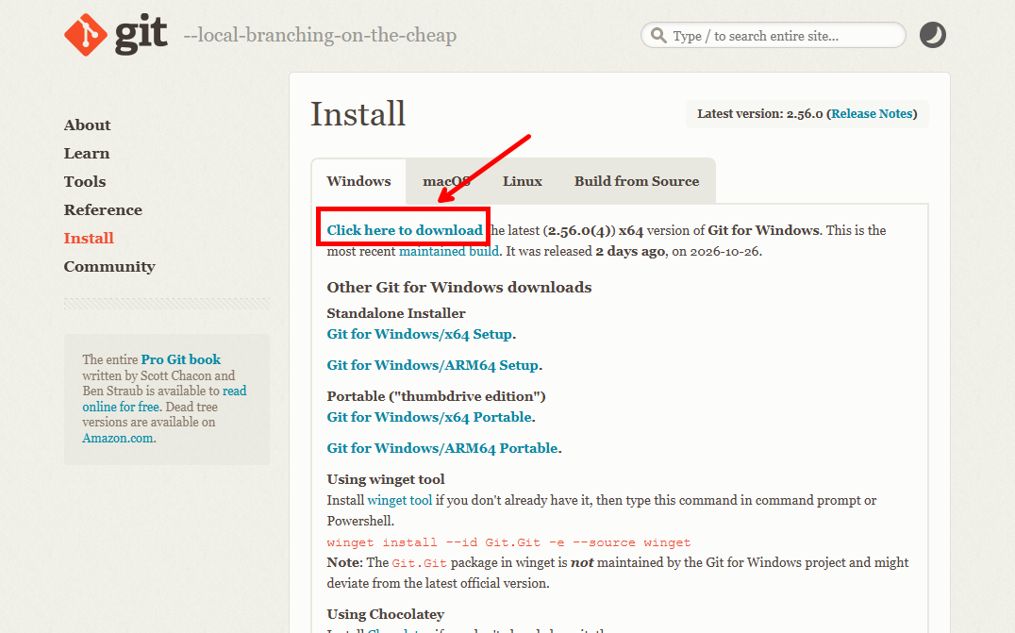
Task: Open the Community page in the sidebar
Action: [x=109, y=267]
